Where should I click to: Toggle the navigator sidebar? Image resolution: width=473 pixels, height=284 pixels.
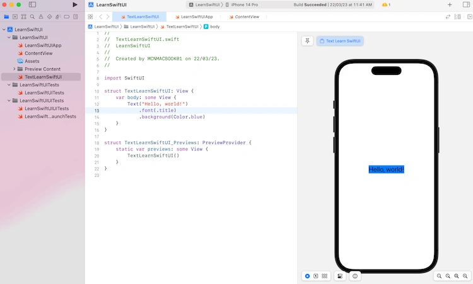[x=32, y=4]
